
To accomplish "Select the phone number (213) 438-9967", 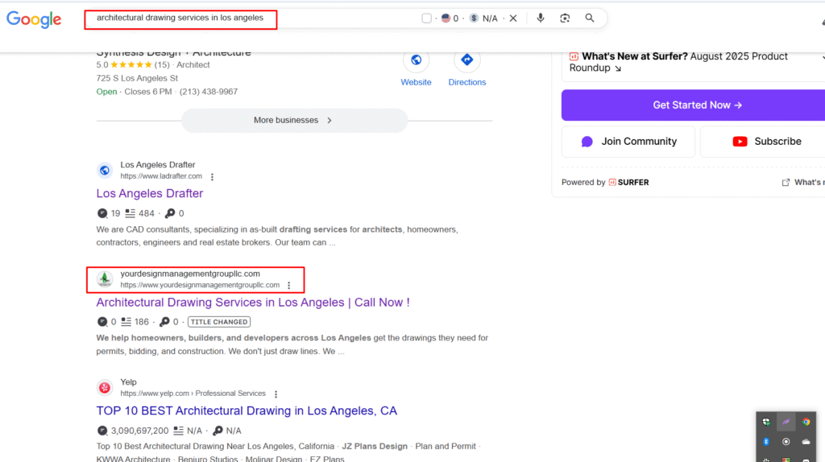I will point(209,92).
